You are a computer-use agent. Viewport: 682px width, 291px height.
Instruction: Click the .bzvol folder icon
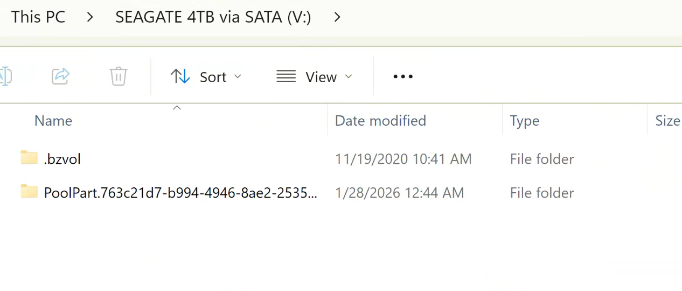click(29, 157)
